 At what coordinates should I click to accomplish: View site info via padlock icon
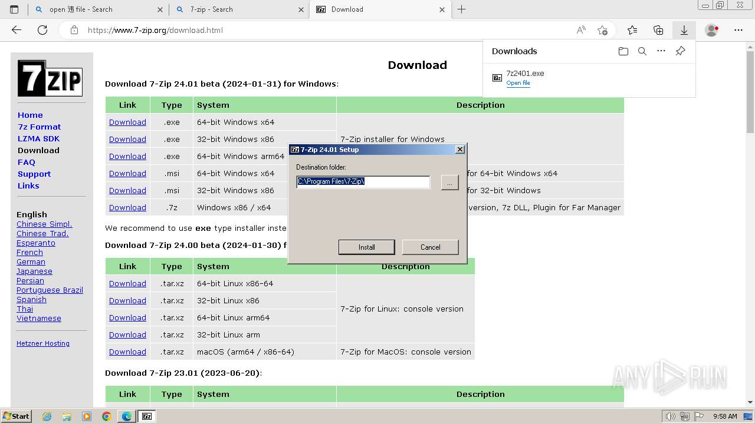point(74,30)
